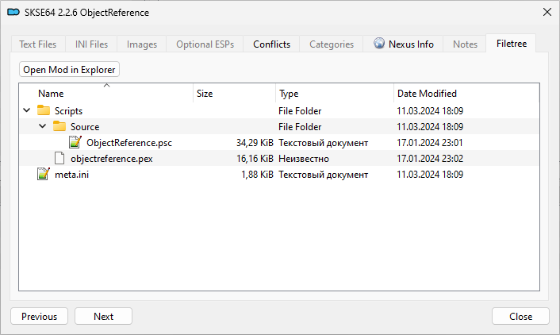Click the File Folder type of Scripts
The height and width of the screenshot is (335, 560).
pos(300,111)
